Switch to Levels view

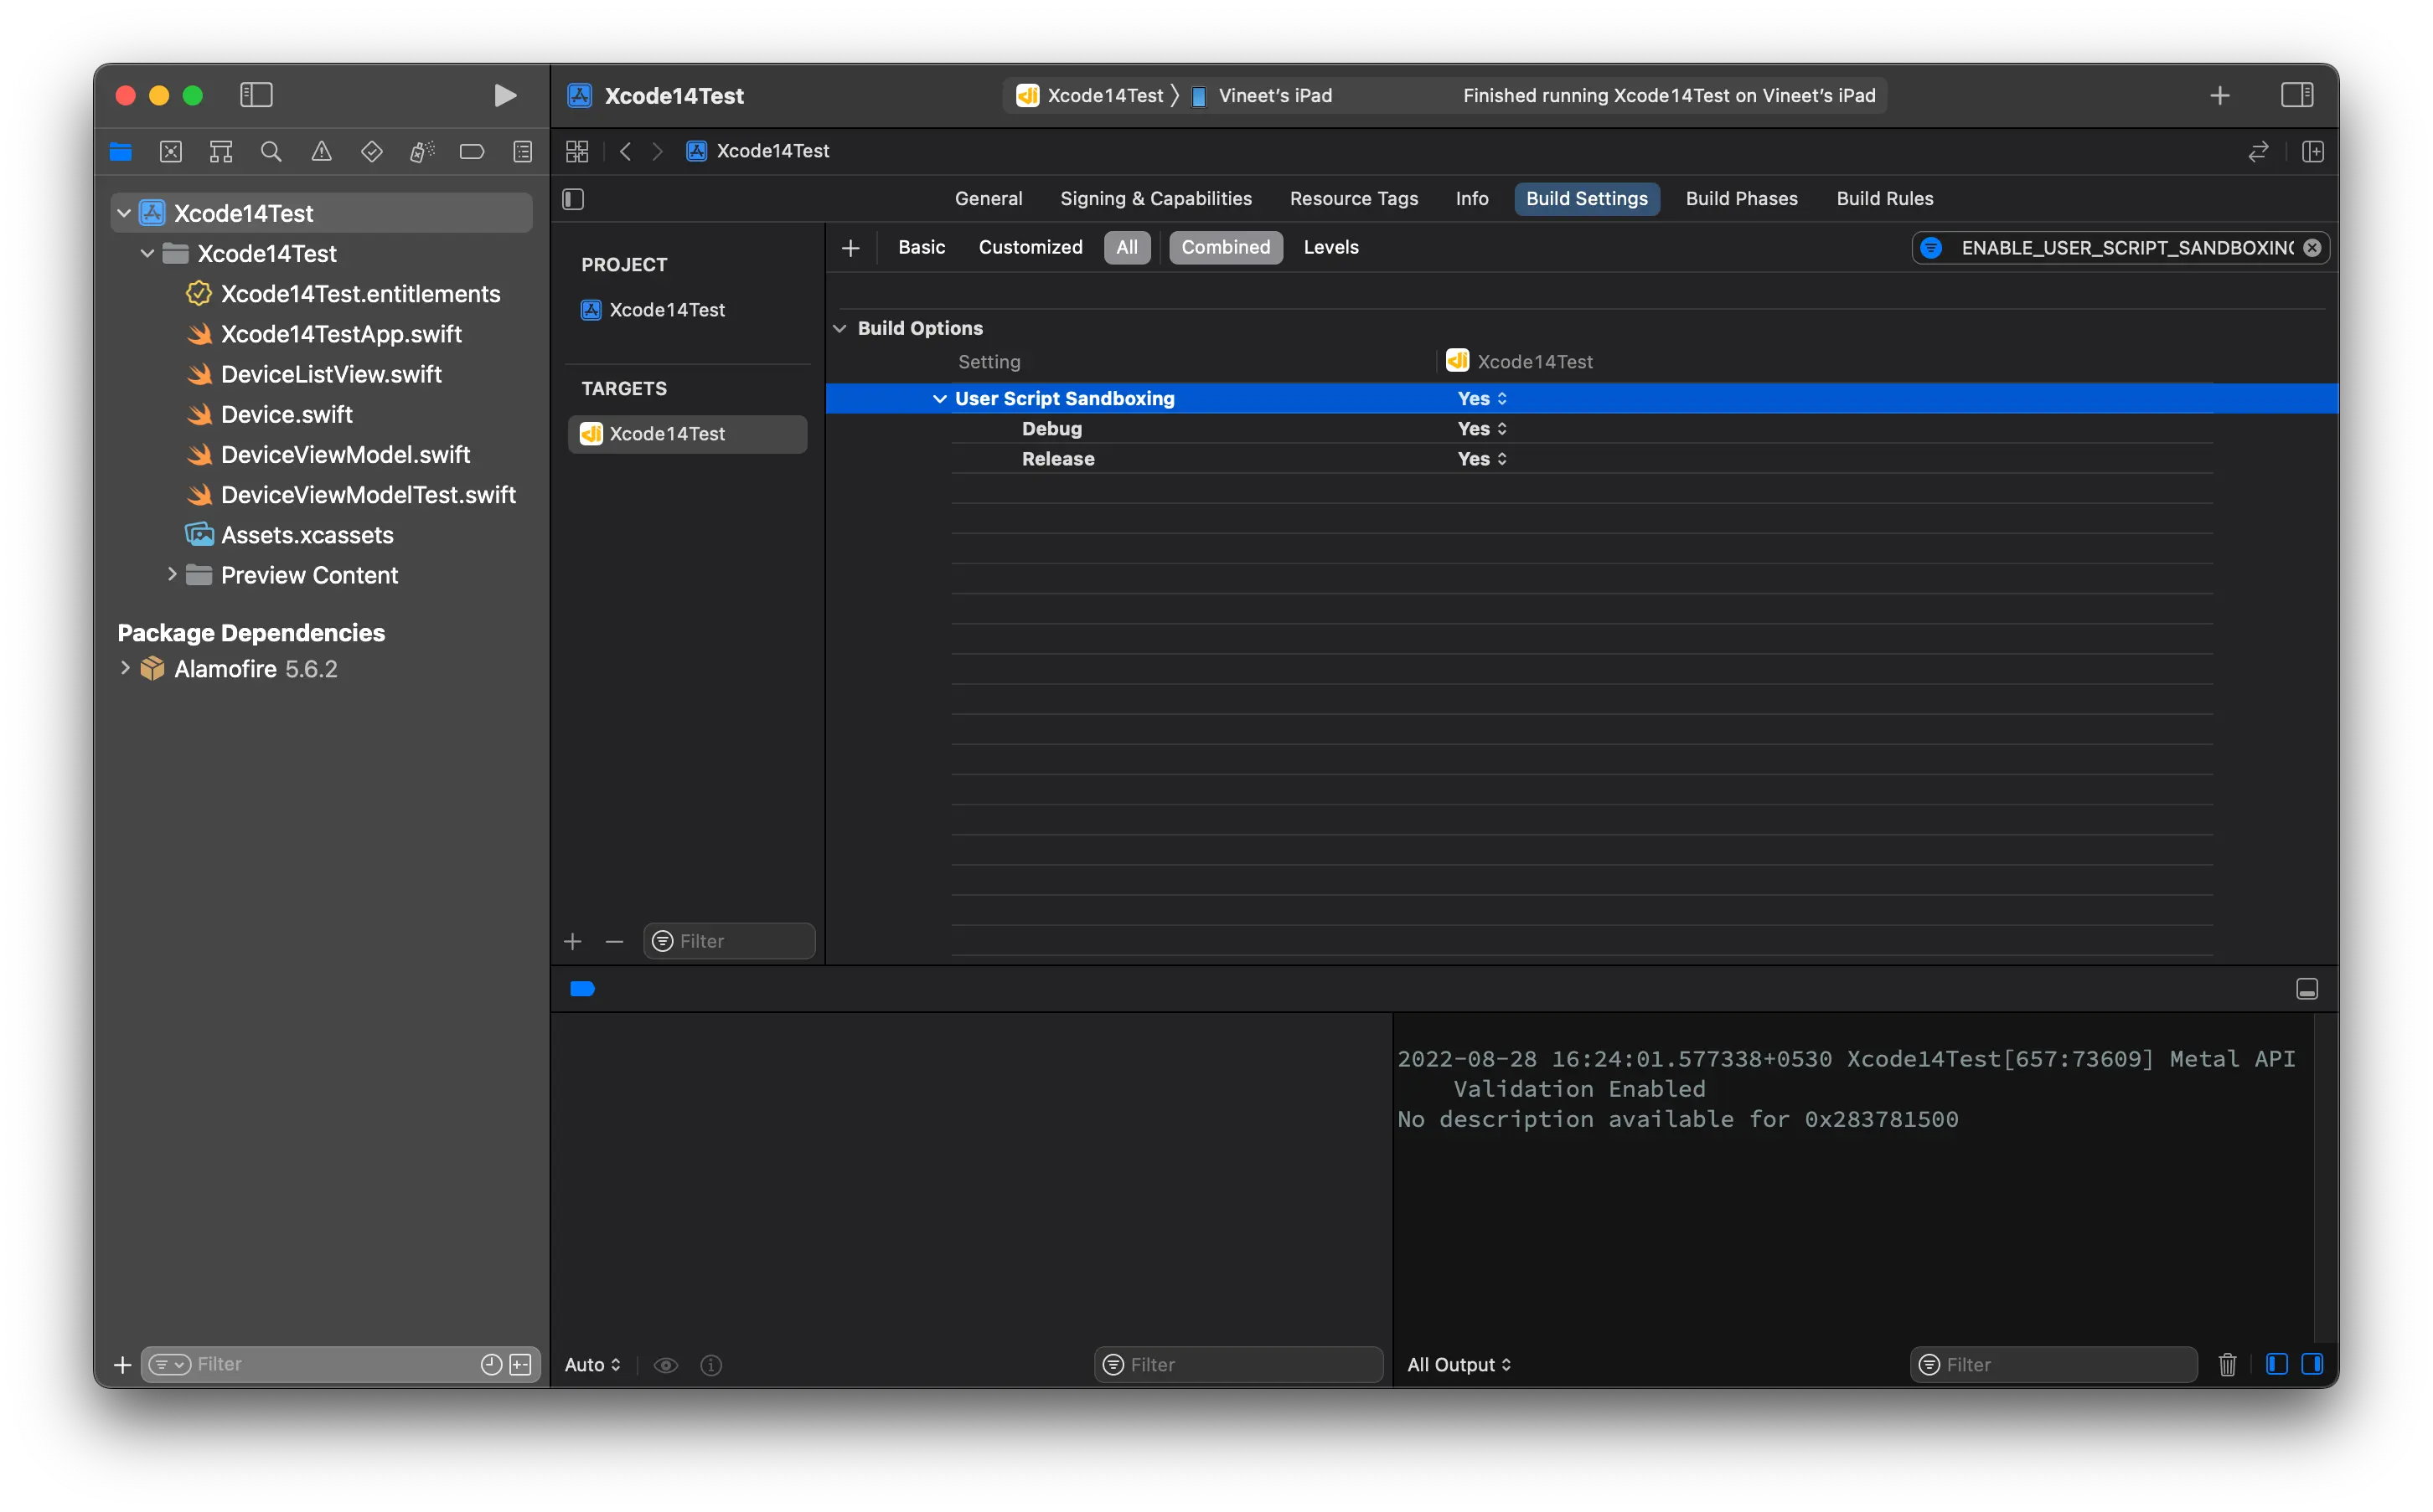click(x=1330, y=247)
